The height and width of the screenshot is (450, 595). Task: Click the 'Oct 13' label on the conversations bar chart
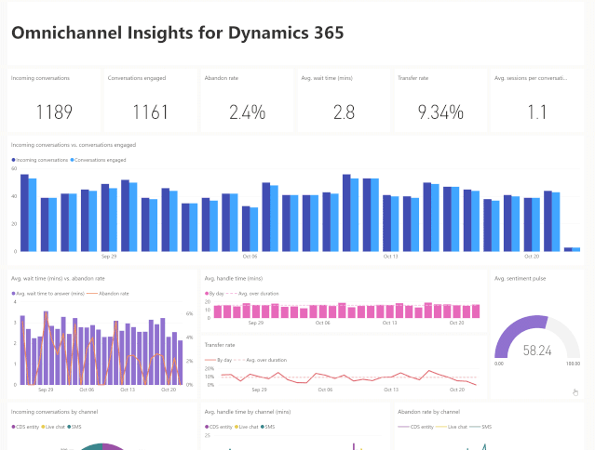coord(390,257)
